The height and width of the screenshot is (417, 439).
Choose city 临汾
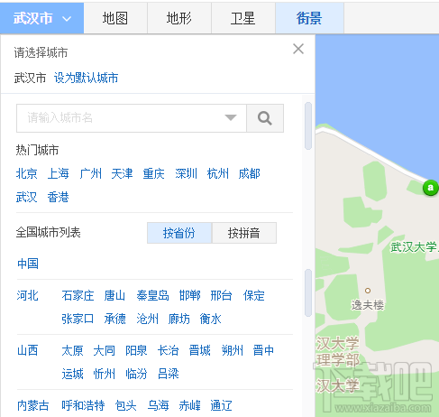tap(136, 374)
